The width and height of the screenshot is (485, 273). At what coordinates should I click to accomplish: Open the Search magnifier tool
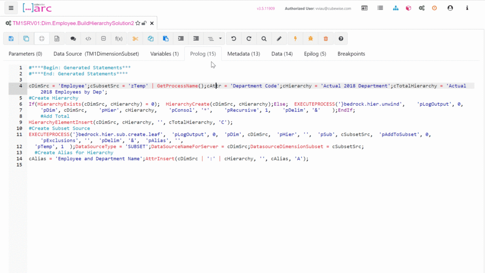pyautogui.click(x=264, y=39)
